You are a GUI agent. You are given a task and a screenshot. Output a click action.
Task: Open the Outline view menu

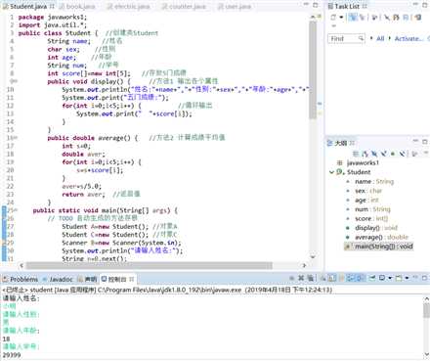point(425,153)
